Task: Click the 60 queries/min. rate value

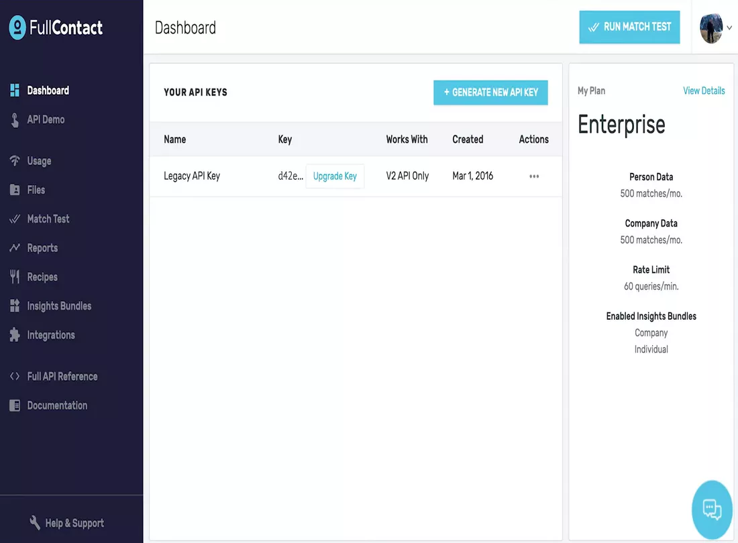Action: click(x=651, y=286)
